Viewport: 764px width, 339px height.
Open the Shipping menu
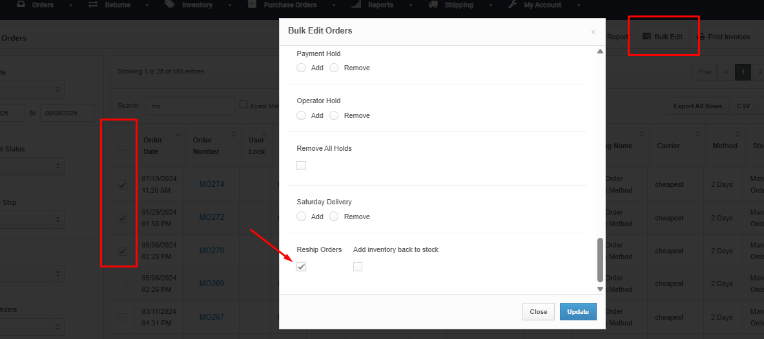(x=459, y=5)
